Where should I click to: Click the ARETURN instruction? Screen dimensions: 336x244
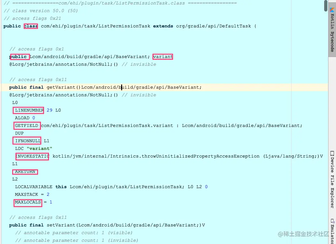coord(25,172)
